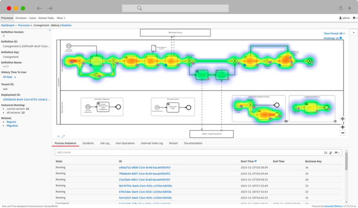Open the home icon menu

click(354, 18)
